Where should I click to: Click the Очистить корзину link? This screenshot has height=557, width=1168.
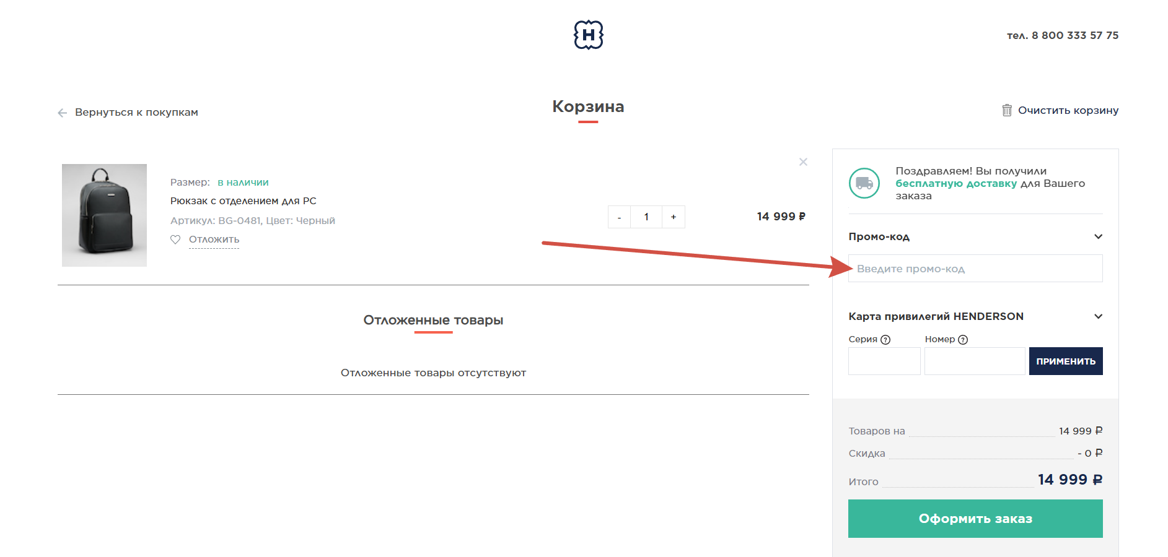click(1068, 110)
